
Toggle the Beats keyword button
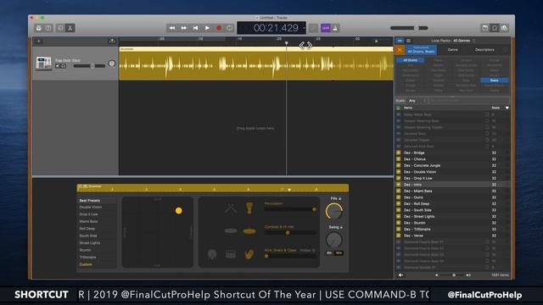click(x=494, y=80)
